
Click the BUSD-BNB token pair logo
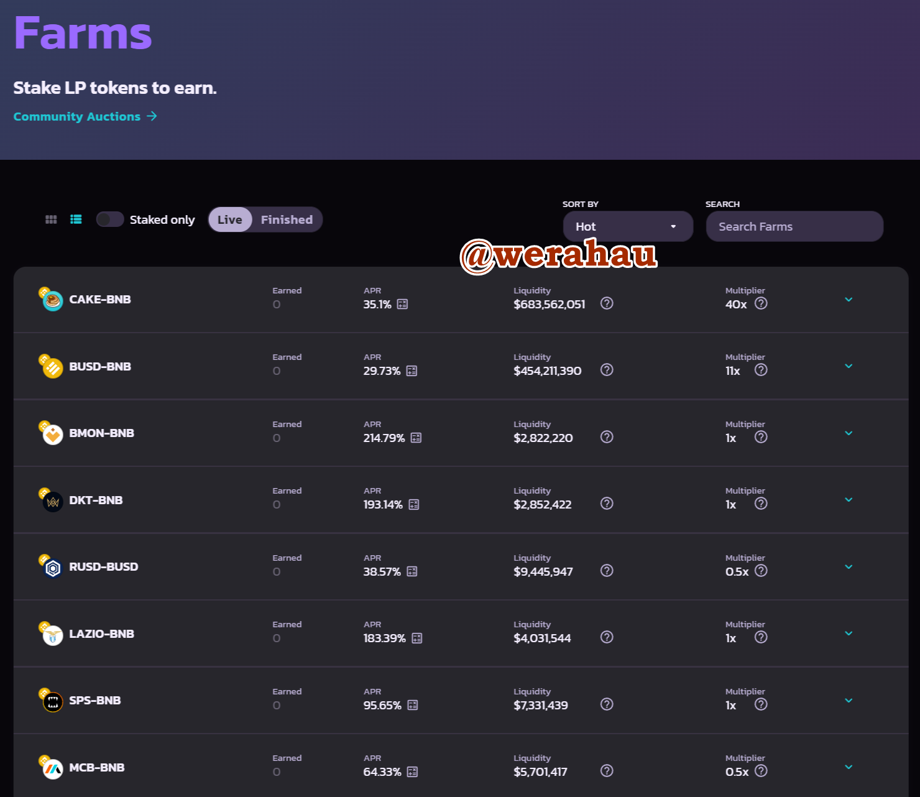(x=51, y=366)
